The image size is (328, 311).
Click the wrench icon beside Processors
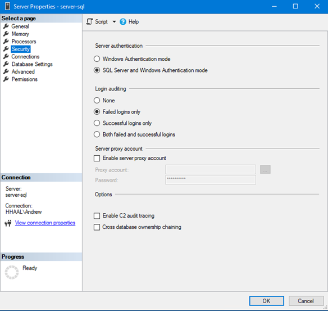(6, 42)
